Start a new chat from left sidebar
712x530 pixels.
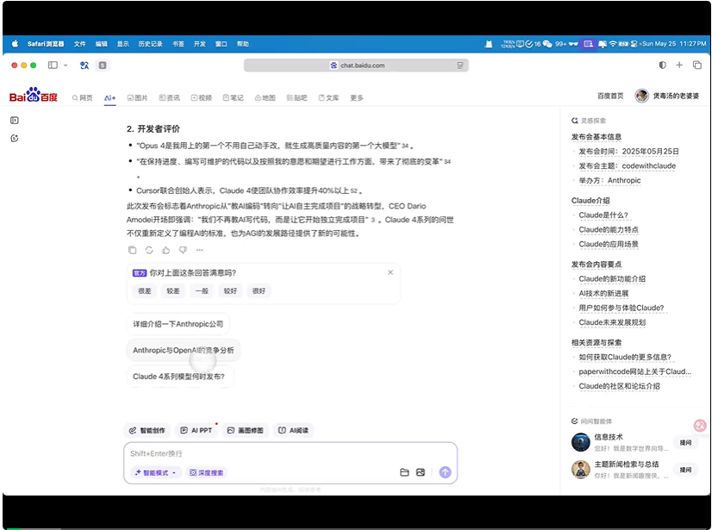pos(15,138)
